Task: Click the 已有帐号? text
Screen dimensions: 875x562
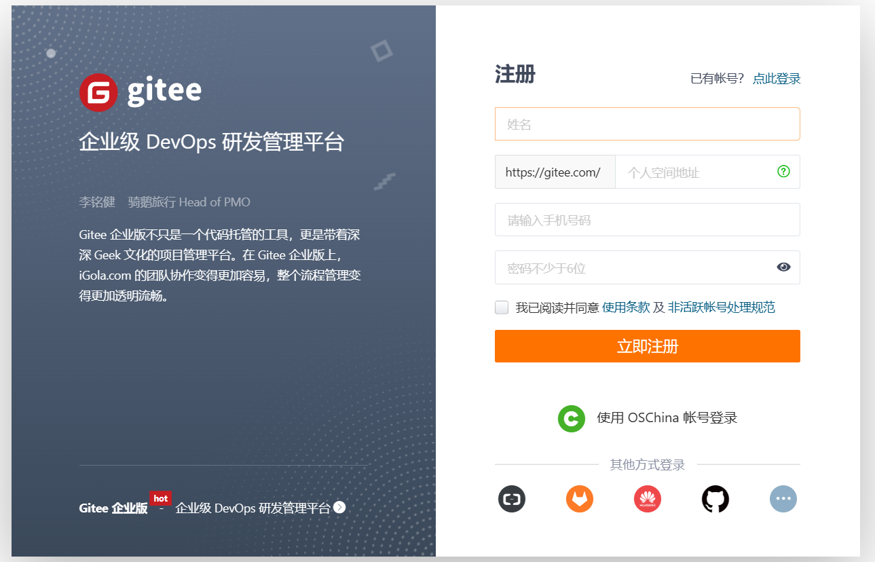Action: pyautogui.click(x=718, y=79)
